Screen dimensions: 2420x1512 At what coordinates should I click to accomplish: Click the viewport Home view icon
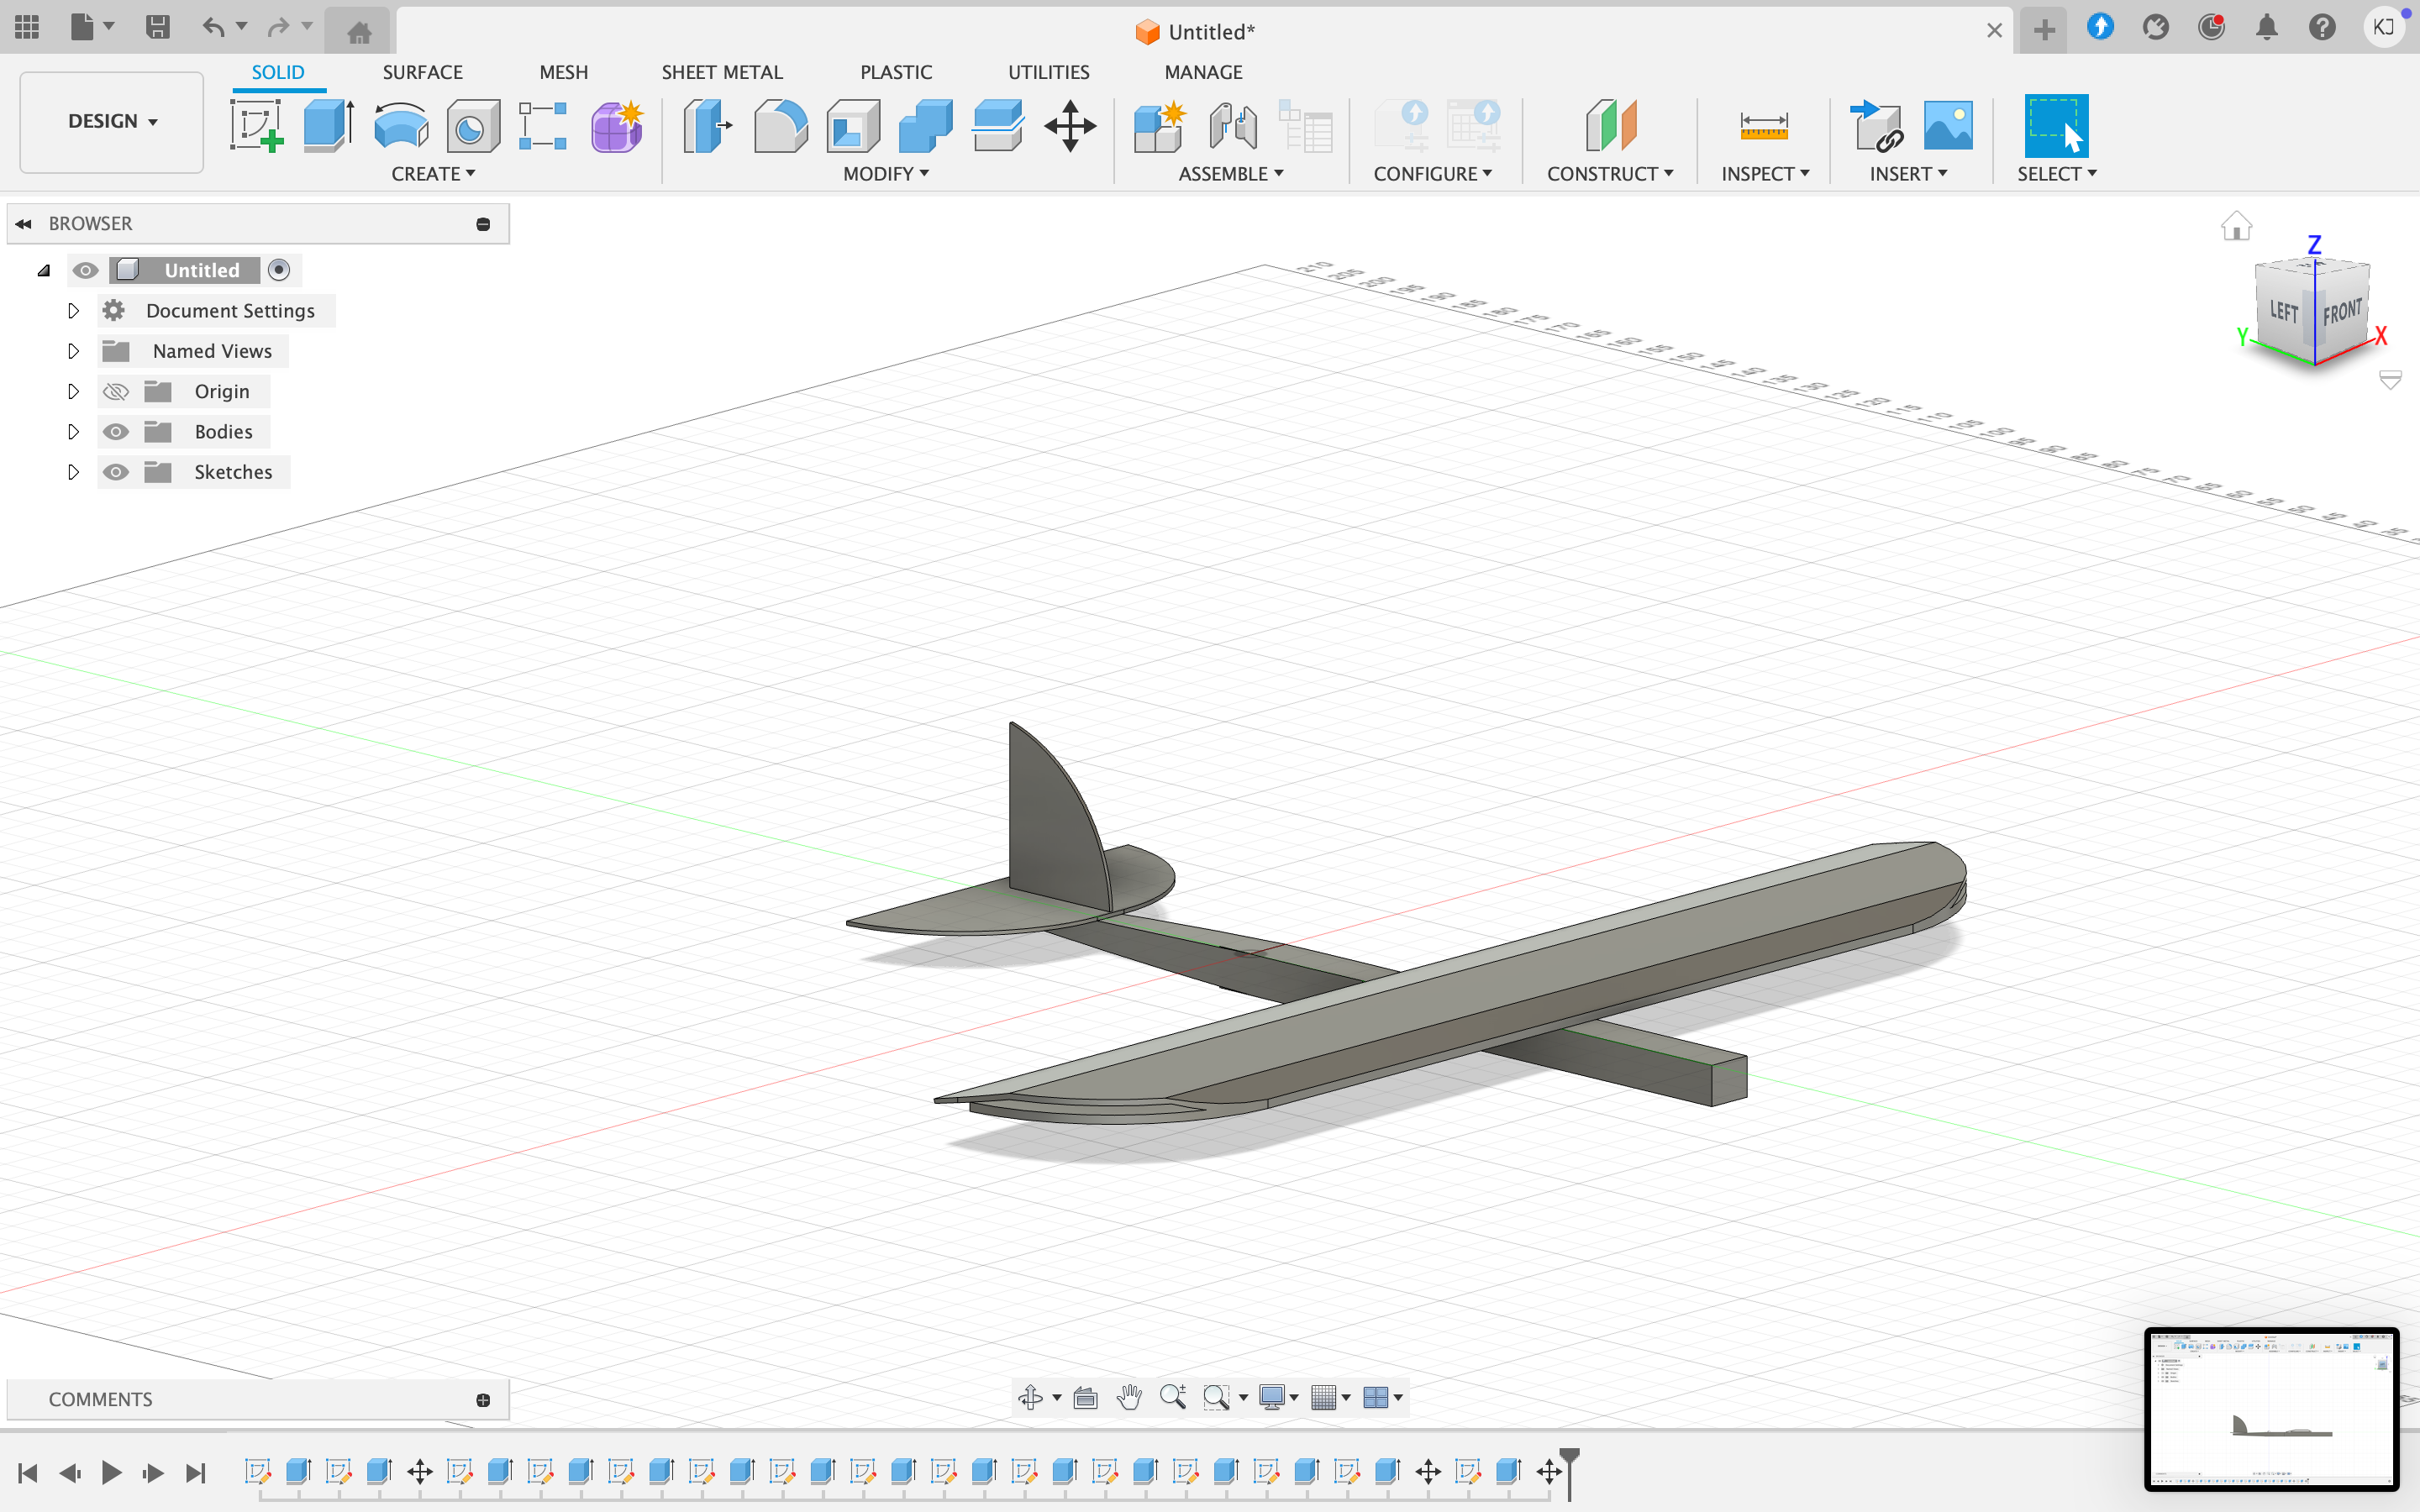pos(2236,226)
